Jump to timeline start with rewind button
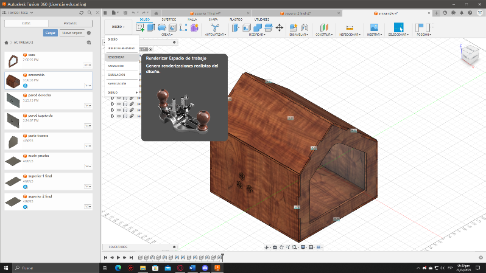The image size is (486, 273). pyautogui.click(x=105, y=258)
